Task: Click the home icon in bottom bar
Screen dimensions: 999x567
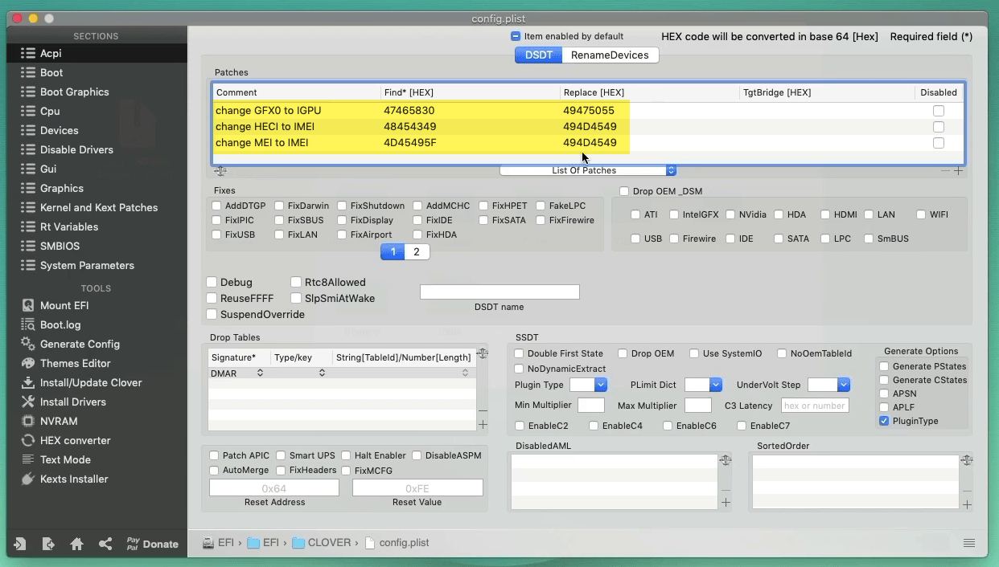Action: tap(77, 544)
